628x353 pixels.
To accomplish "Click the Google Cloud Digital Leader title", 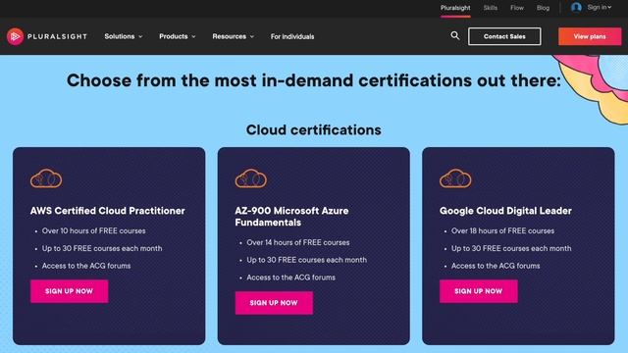I will [x=505, y=211].
